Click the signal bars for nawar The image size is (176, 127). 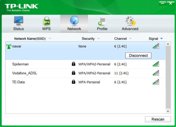pyautogui.click(x=156, y=46)
